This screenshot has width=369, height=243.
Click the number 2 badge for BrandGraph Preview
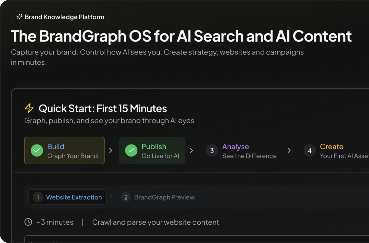pyautogui.click(x=126, y=197)
